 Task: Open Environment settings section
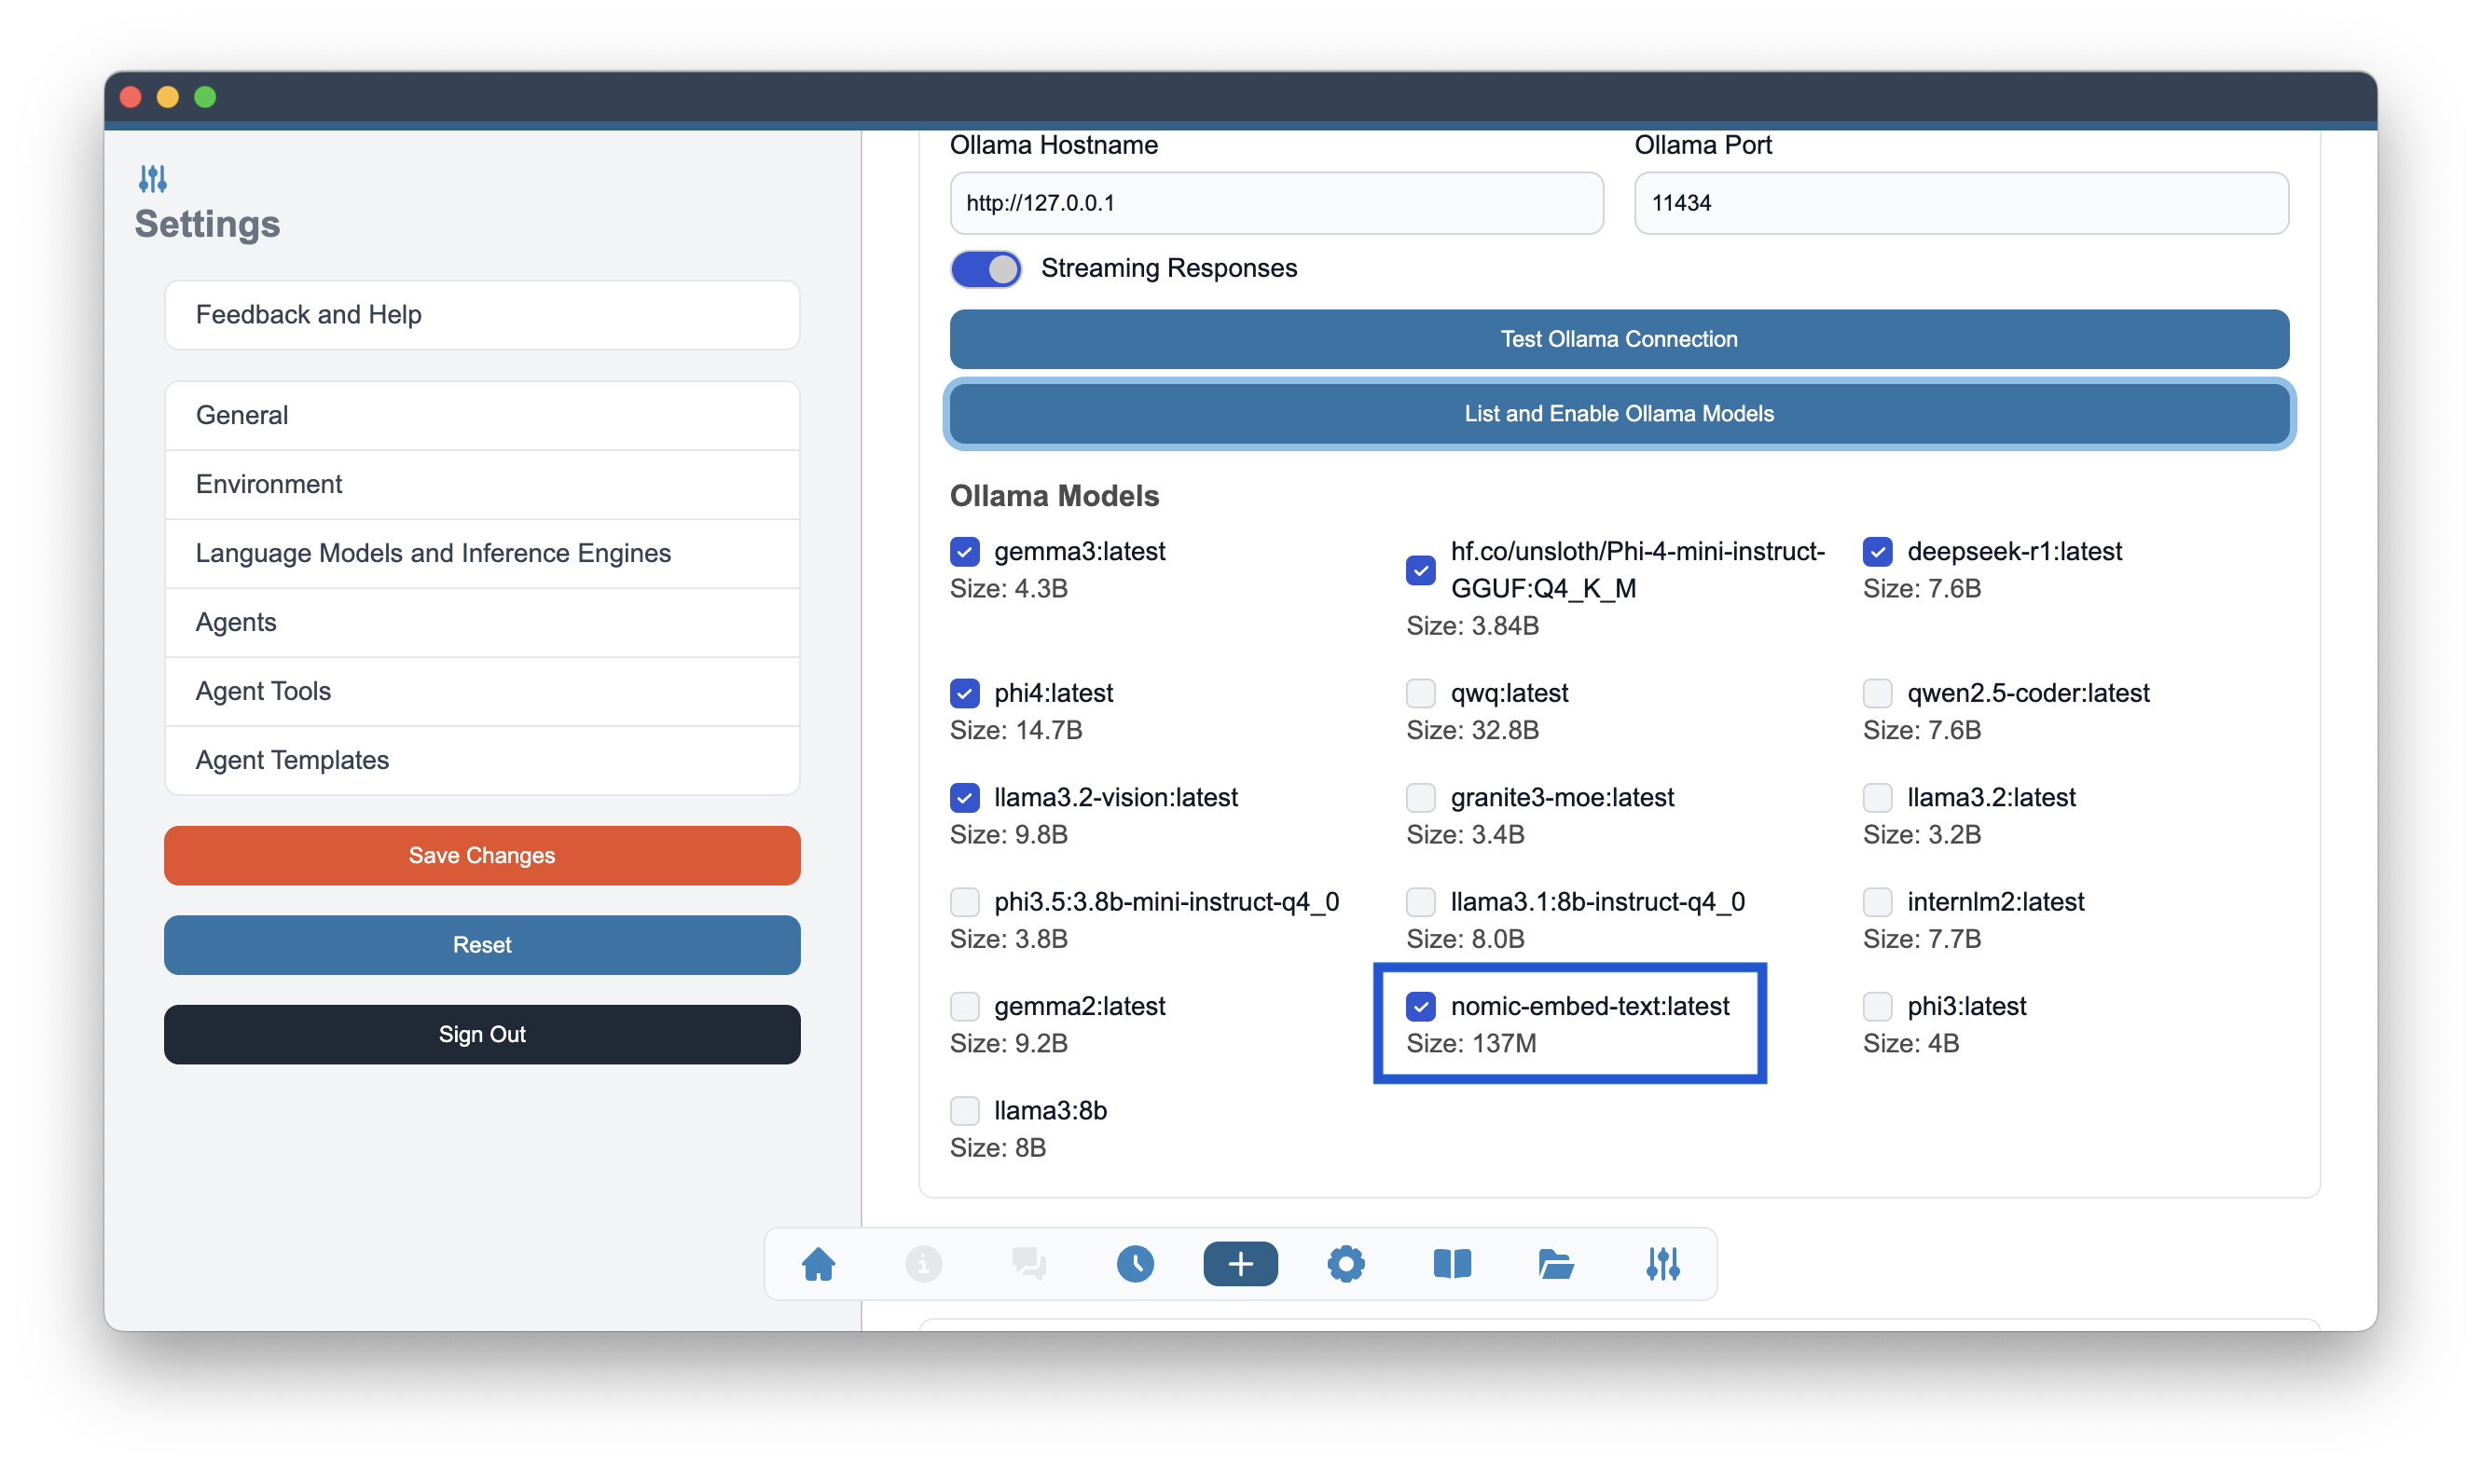(x=482, y=484)
